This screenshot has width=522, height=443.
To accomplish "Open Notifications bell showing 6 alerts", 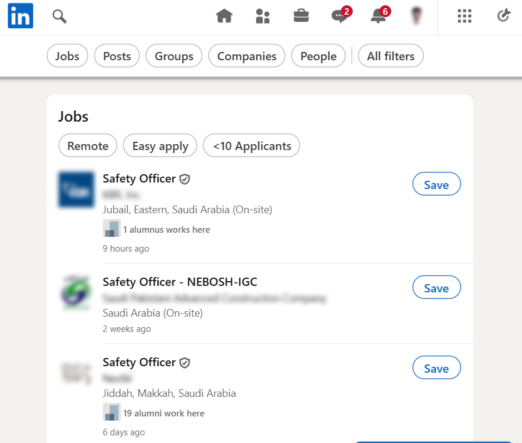I will tap(378, 17).
